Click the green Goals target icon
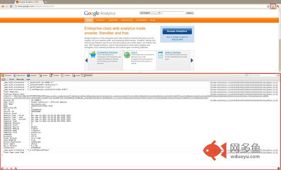Viewport: 281px width, 170px height. (127, 55)
